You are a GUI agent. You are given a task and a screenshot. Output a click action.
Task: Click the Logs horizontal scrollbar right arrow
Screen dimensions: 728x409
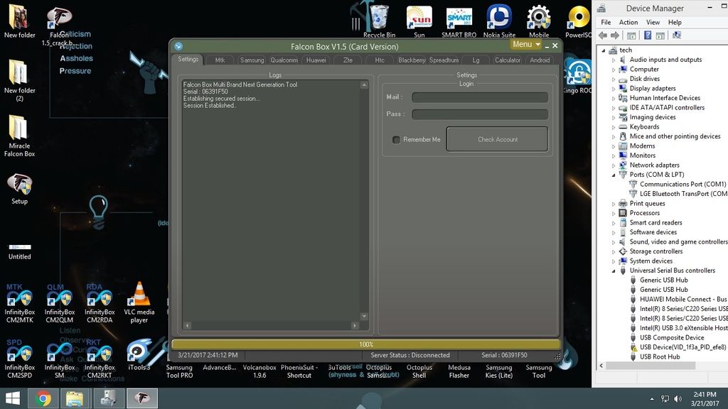pos(355,325)
